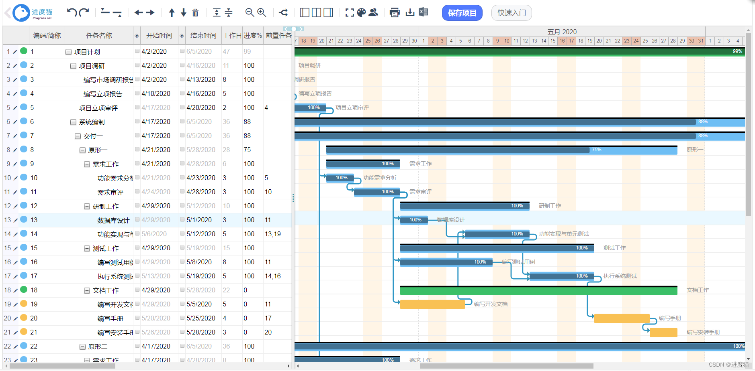Move the selected task down
This screenshot has width=755, height=371.
(183, 13)
